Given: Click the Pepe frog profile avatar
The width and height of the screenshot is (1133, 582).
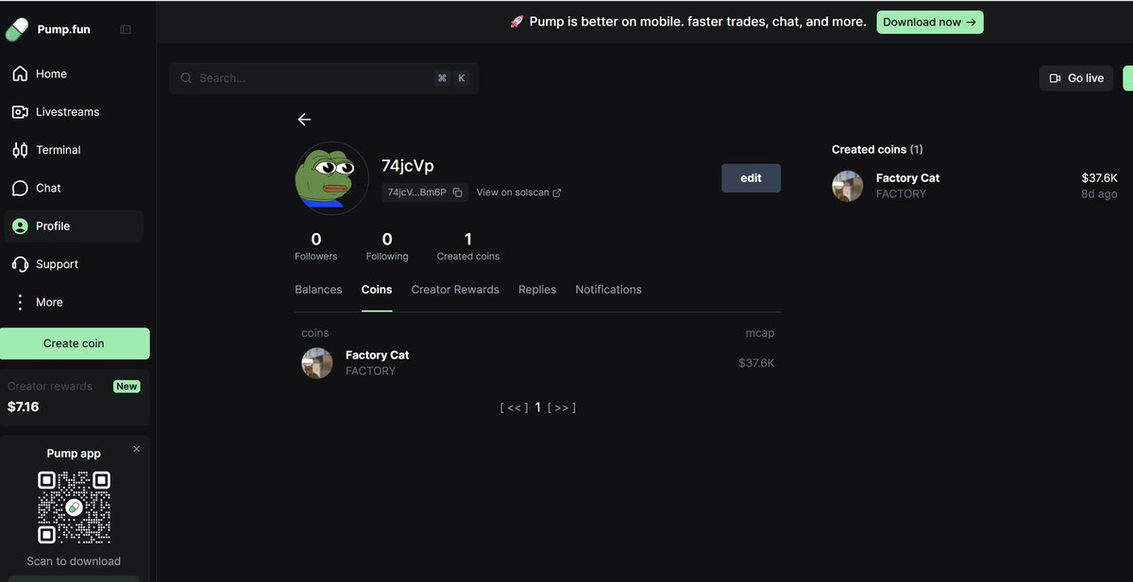Looking at the screenshot, I should tap(332, 178).
